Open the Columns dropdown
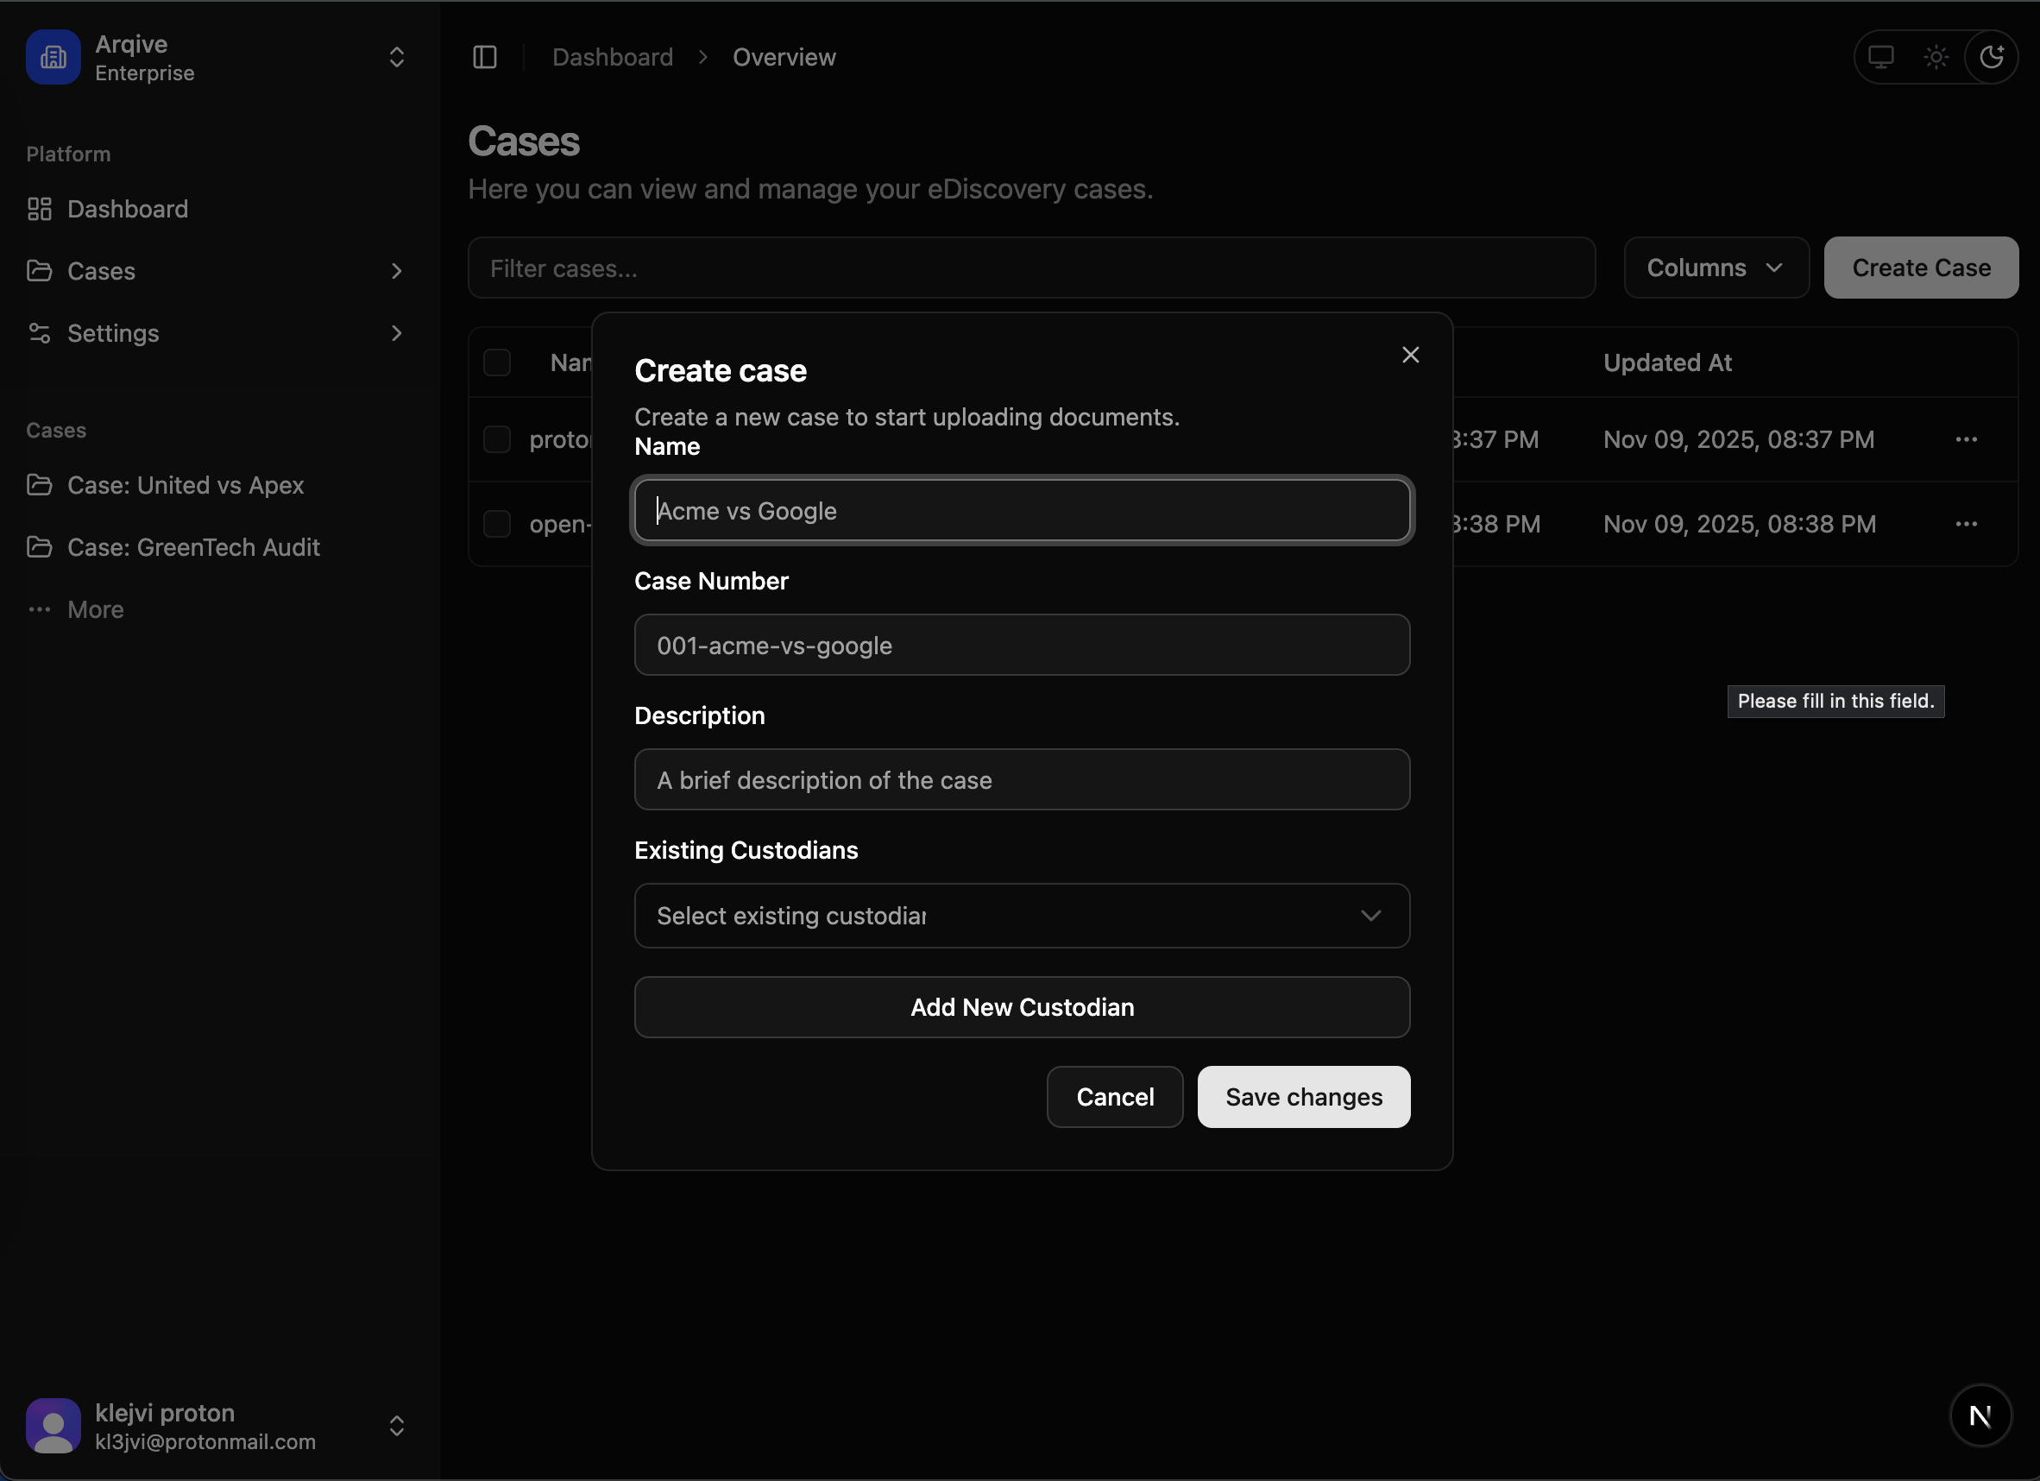 [1715, 268]
